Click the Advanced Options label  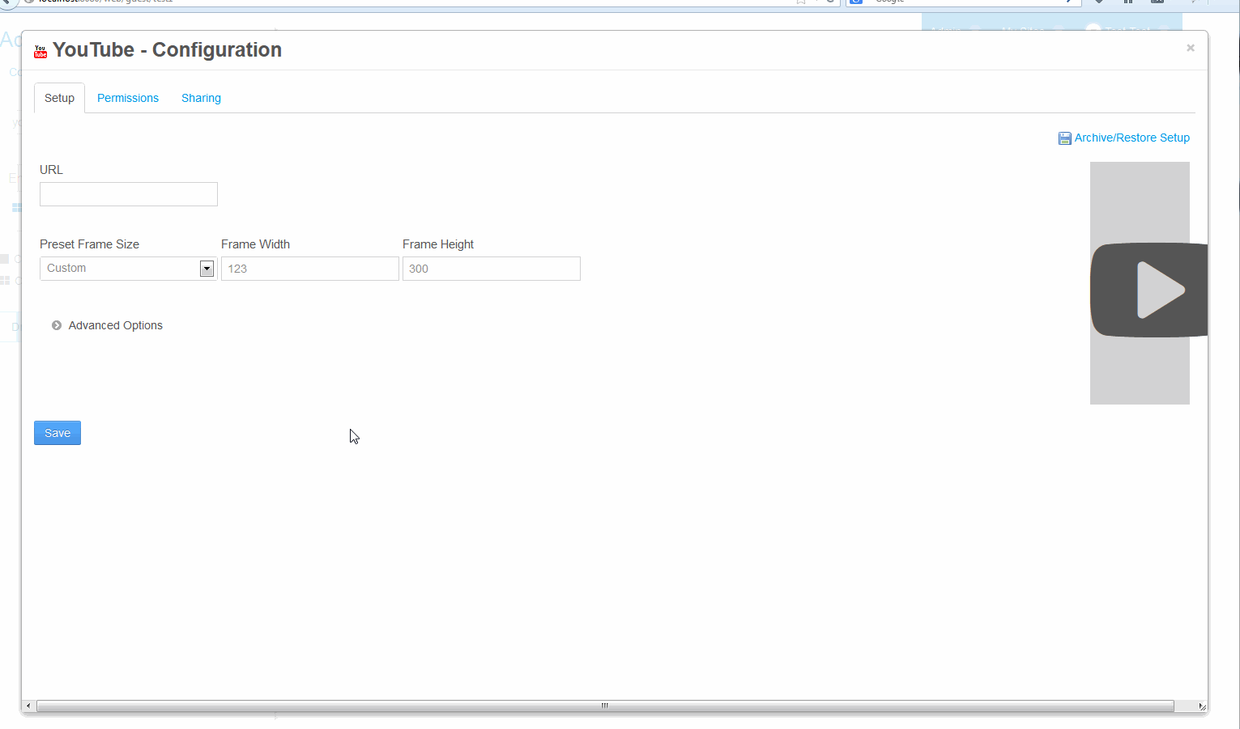116,325
